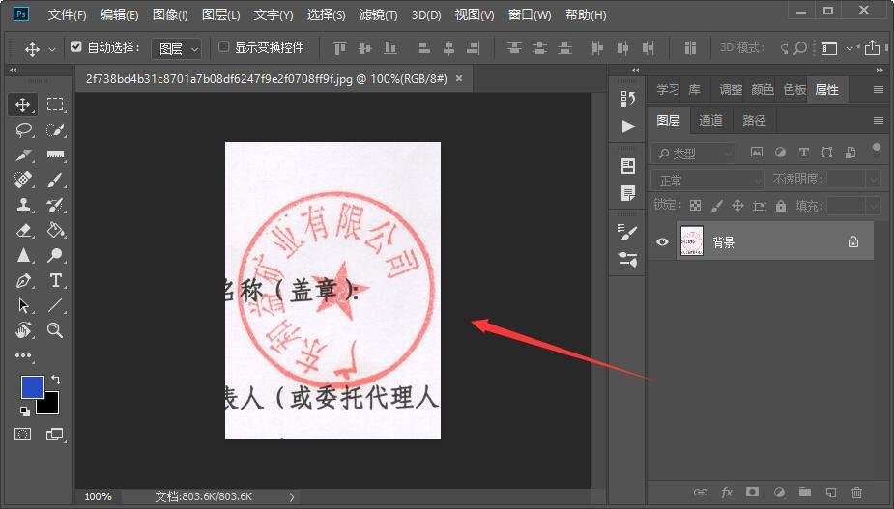
Task: Switch to the 路径 tab
Action: (x=754, y=121)
